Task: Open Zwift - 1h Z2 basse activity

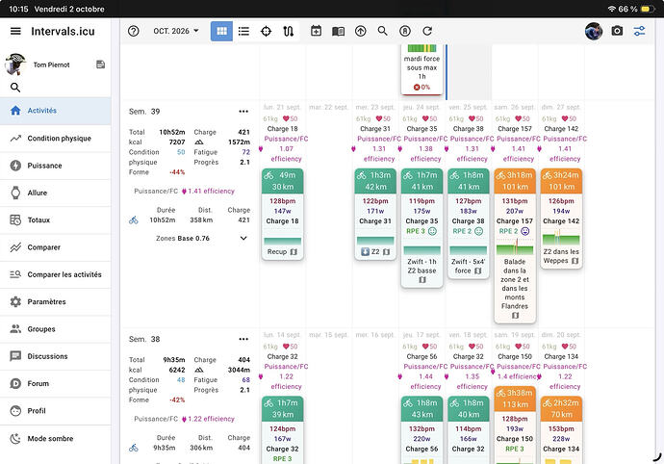Action: coord(421,228)
